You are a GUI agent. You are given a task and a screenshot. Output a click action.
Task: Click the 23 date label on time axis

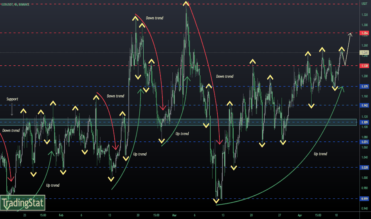pos(25,215)
